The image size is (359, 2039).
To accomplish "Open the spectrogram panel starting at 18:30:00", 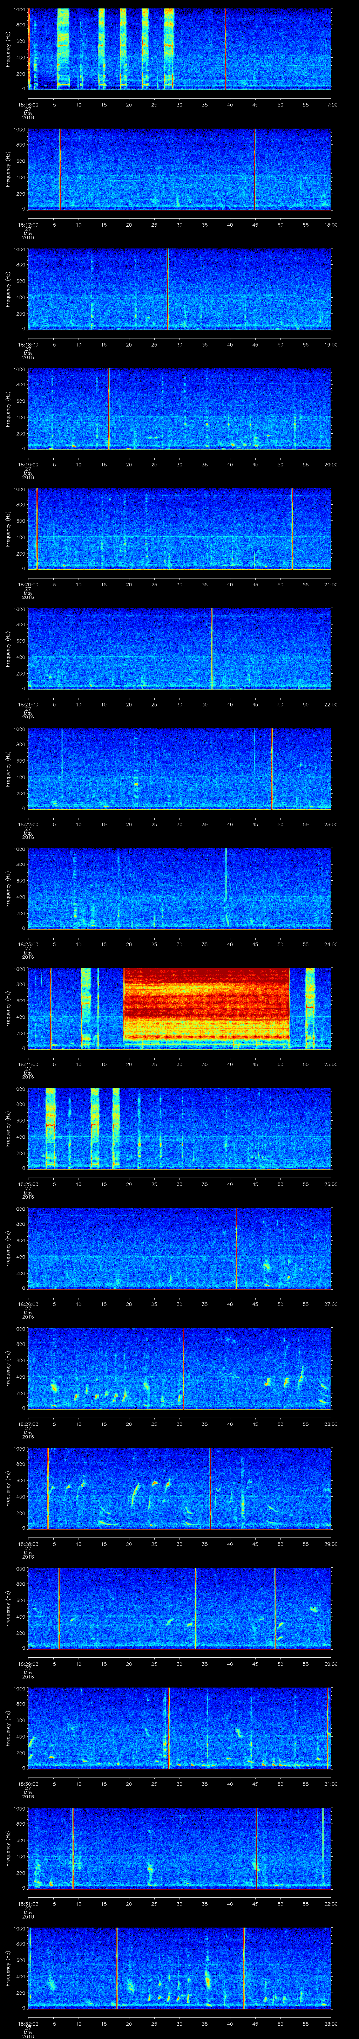I will click(x=180, y=1728).
